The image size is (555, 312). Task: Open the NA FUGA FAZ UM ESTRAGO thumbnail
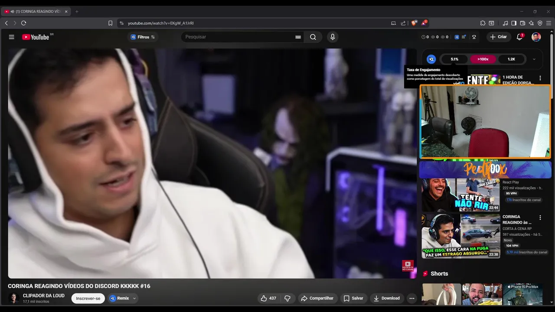point(461,236)
